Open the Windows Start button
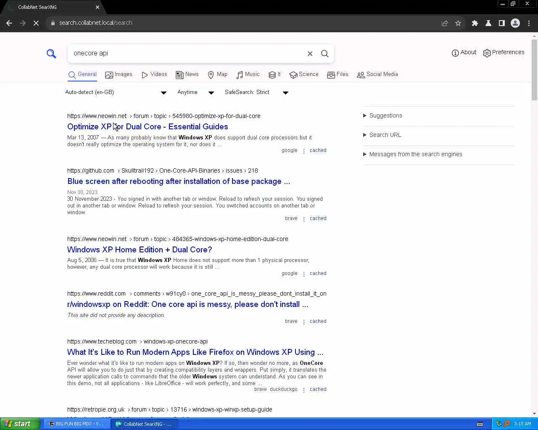 pyautogui.click(x=20, y=424)
